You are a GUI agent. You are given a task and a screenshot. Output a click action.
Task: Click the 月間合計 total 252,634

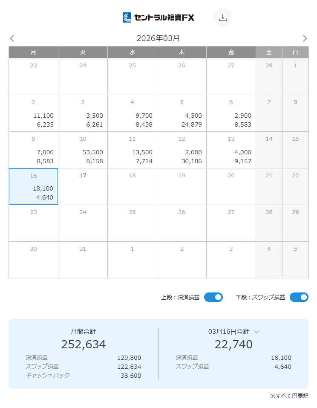(84, 344)
